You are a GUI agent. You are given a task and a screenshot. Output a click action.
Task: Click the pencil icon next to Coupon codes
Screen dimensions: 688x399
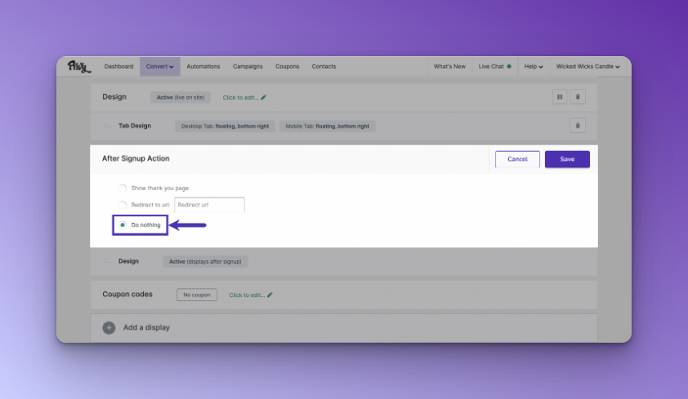click(270, 295)
